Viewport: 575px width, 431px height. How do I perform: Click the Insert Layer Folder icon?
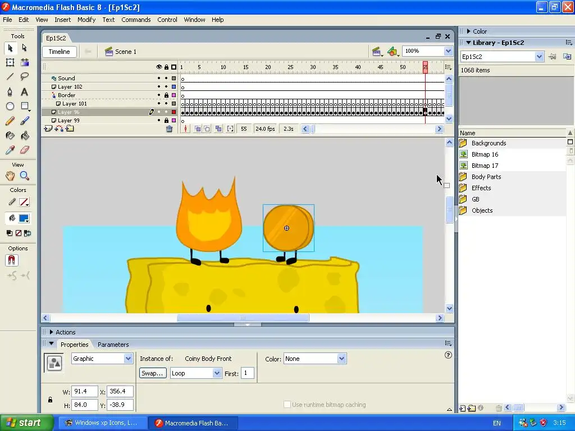tap(70, 129)
